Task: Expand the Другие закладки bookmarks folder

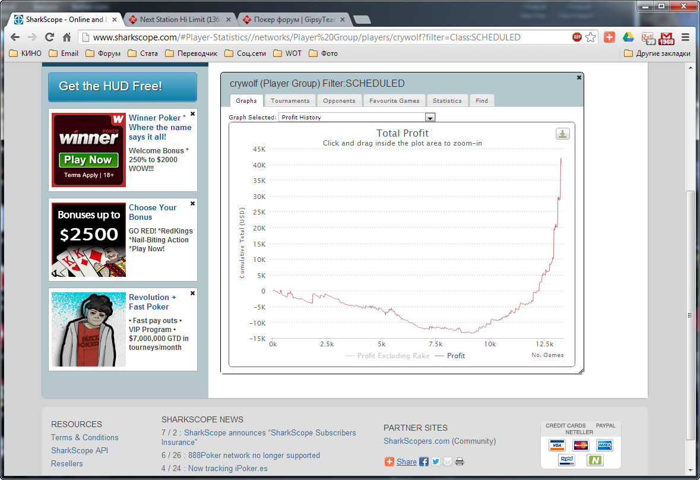Action: [x=657, y=53]
